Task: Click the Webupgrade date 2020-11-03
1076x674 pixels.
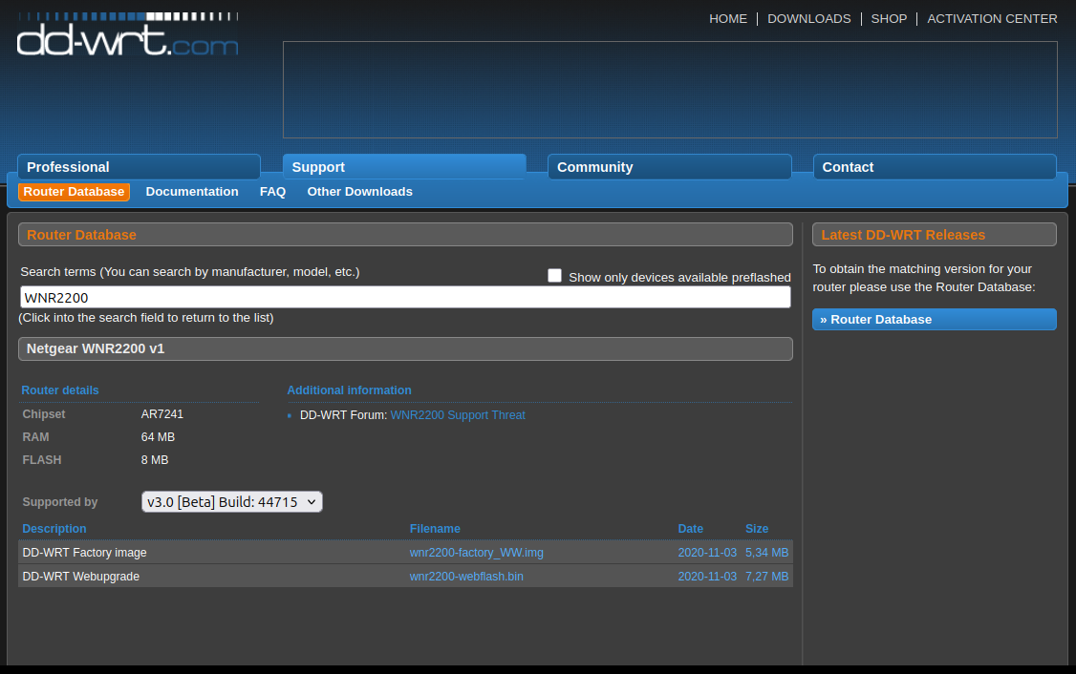Action: coord(707,577)
